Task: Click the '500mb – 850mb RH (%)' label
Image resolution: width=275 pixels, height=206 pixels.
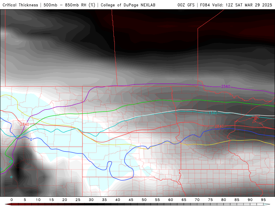Action: point(69,5)
